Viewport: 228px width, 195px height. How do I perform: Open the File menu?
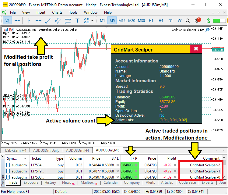click(x=13, y=12)
